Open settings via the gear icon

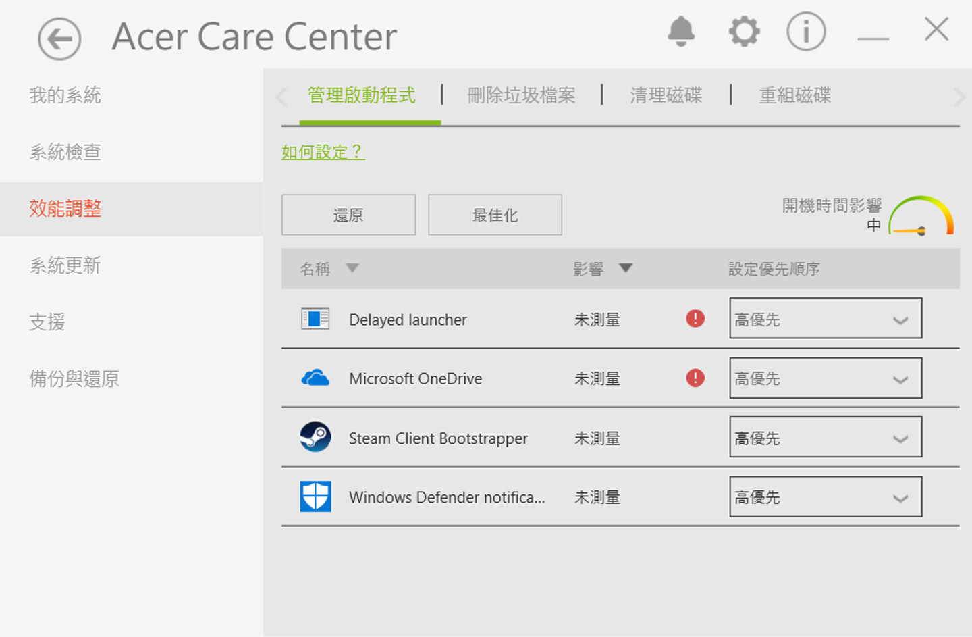click(744, 31)
